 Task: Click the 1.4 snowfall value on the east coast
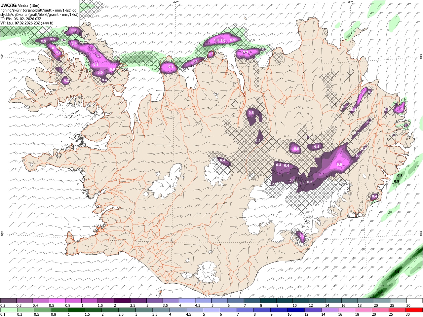[400, 109]
